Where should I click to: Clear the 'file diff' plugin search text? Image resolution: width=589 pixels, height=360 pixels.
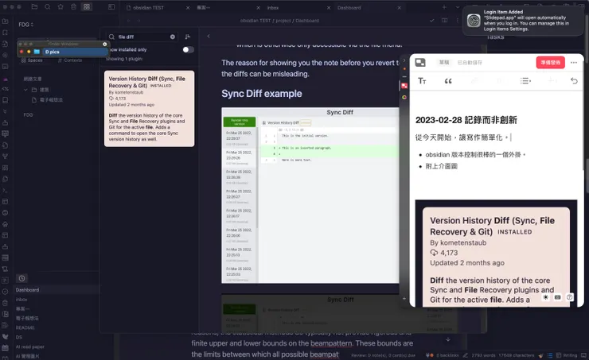173,37
